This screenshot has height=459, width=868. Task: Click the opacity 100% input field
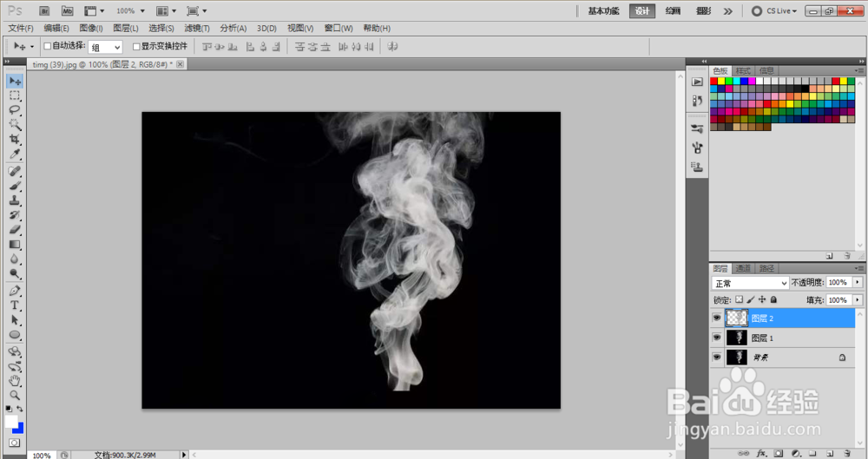point(838,282)
